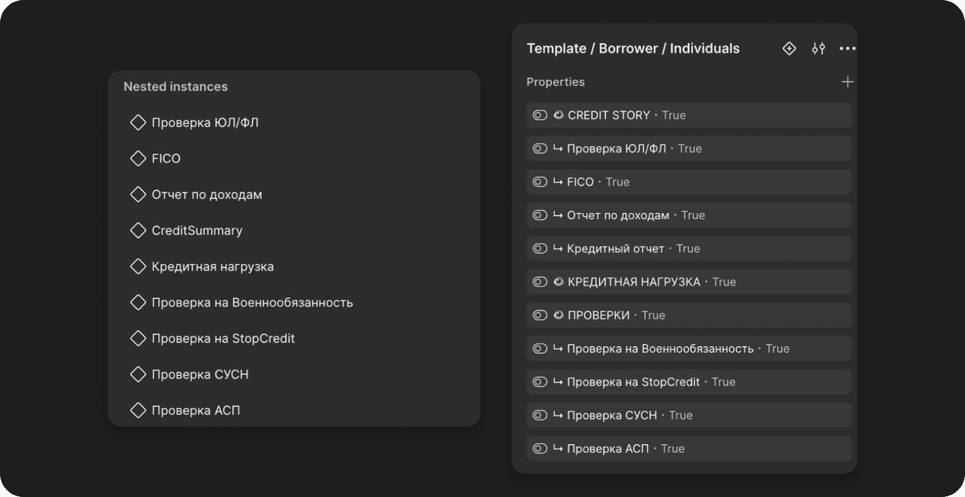This screenshot has width=965, height=497.
Task: Open the sliders adjust icon in the Template header
Action: (x=818, y=48)
